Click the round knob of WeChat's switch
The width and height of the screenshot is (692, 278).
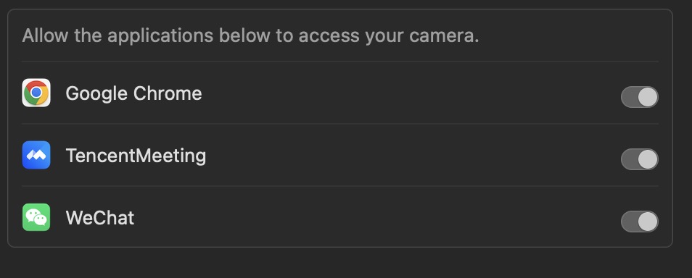click(648, 221)
